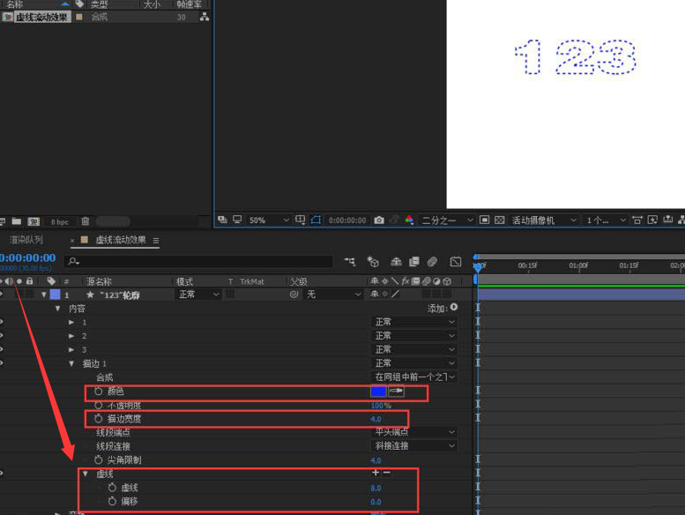This screenshot has height=515, width=685.
Task: Show channel settings with RGB icon
Action: pos(410,220)
